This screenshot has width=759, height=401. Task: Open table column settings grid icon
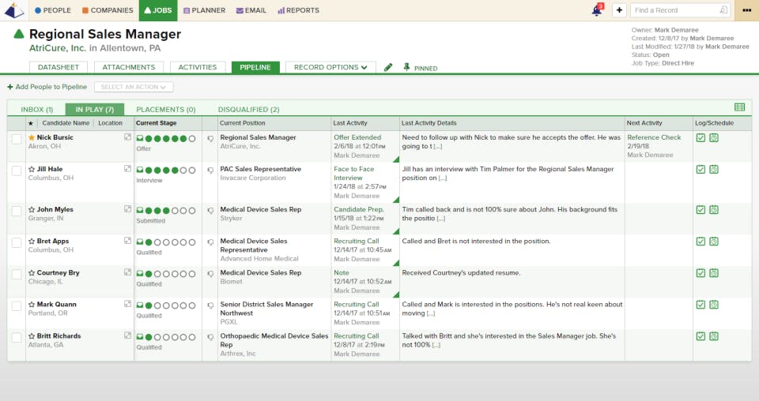[739, 107]
